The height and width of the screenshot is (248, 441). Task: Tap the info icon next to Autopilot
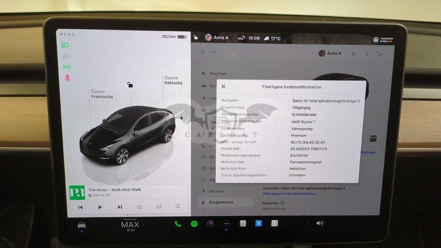pyautogui.click(x=283, y=203)
